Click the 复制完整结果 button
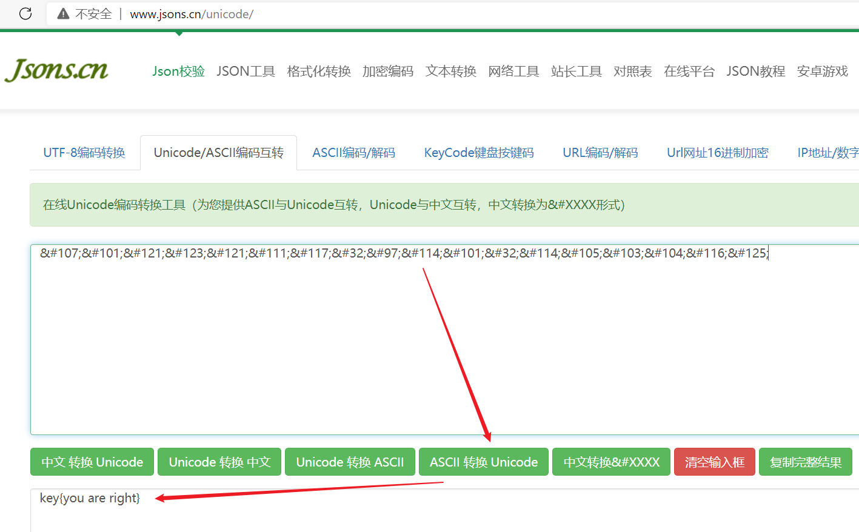 point(806,461)
